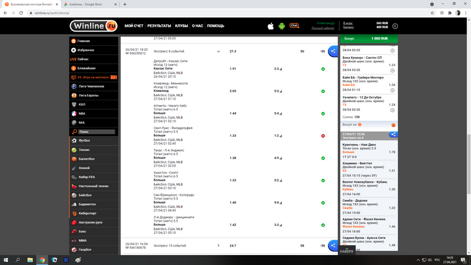Reload the page in Chrome
The height and width of the screenshot is (265, 471).
[21, 13]
